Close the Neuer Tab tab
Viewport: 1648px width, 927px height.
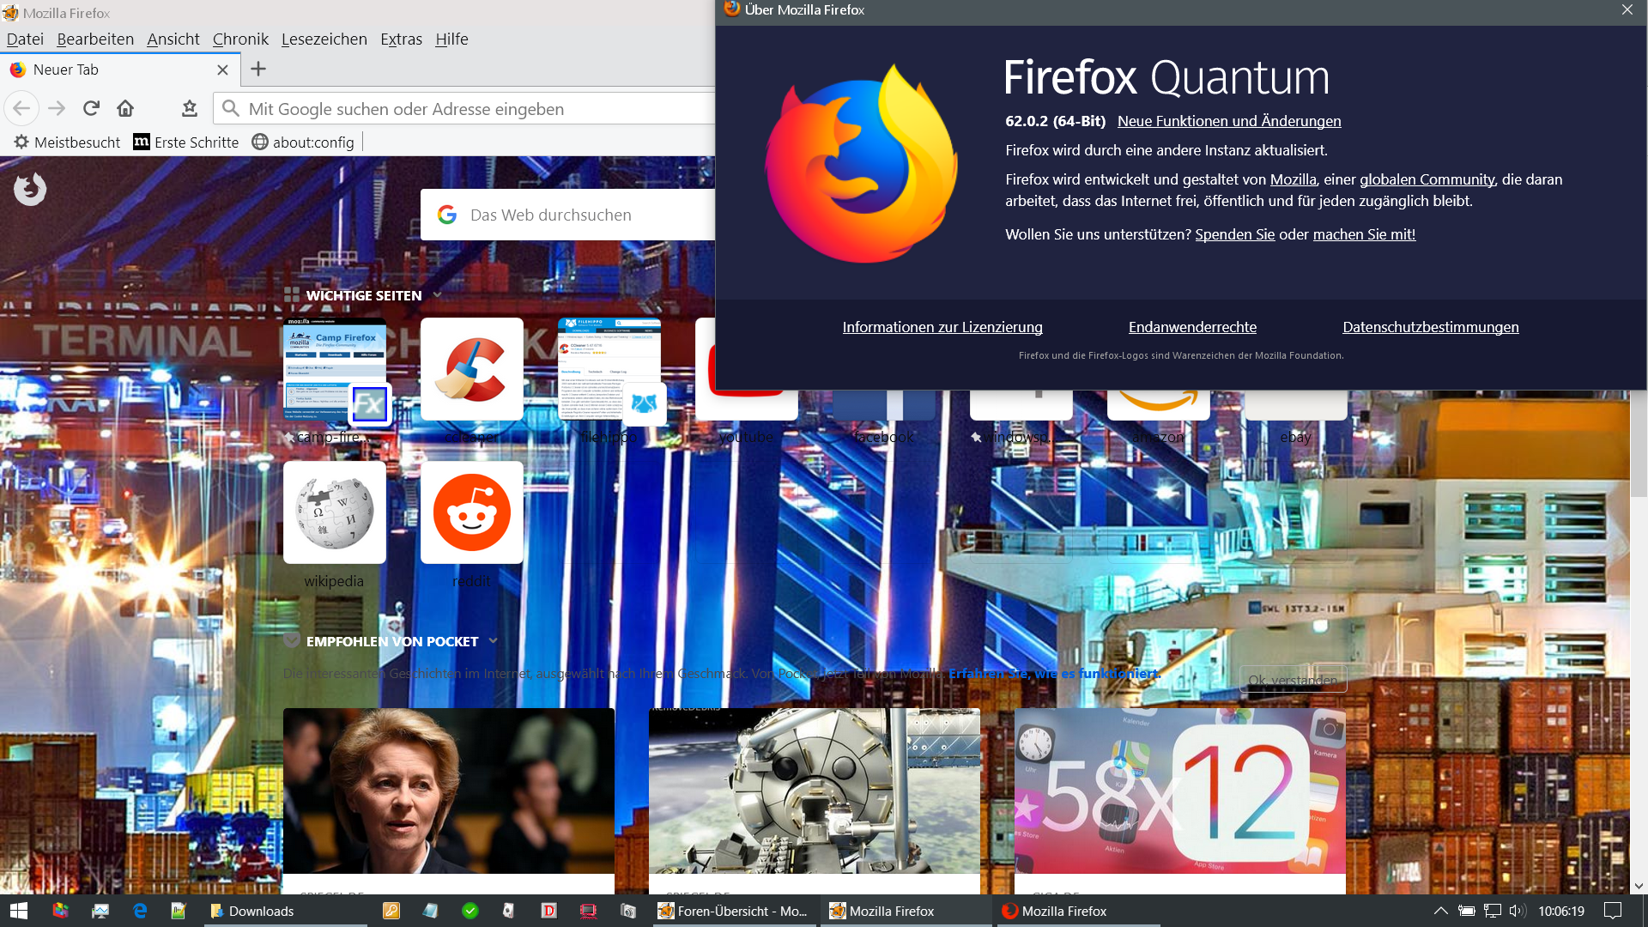coord(222,70)
